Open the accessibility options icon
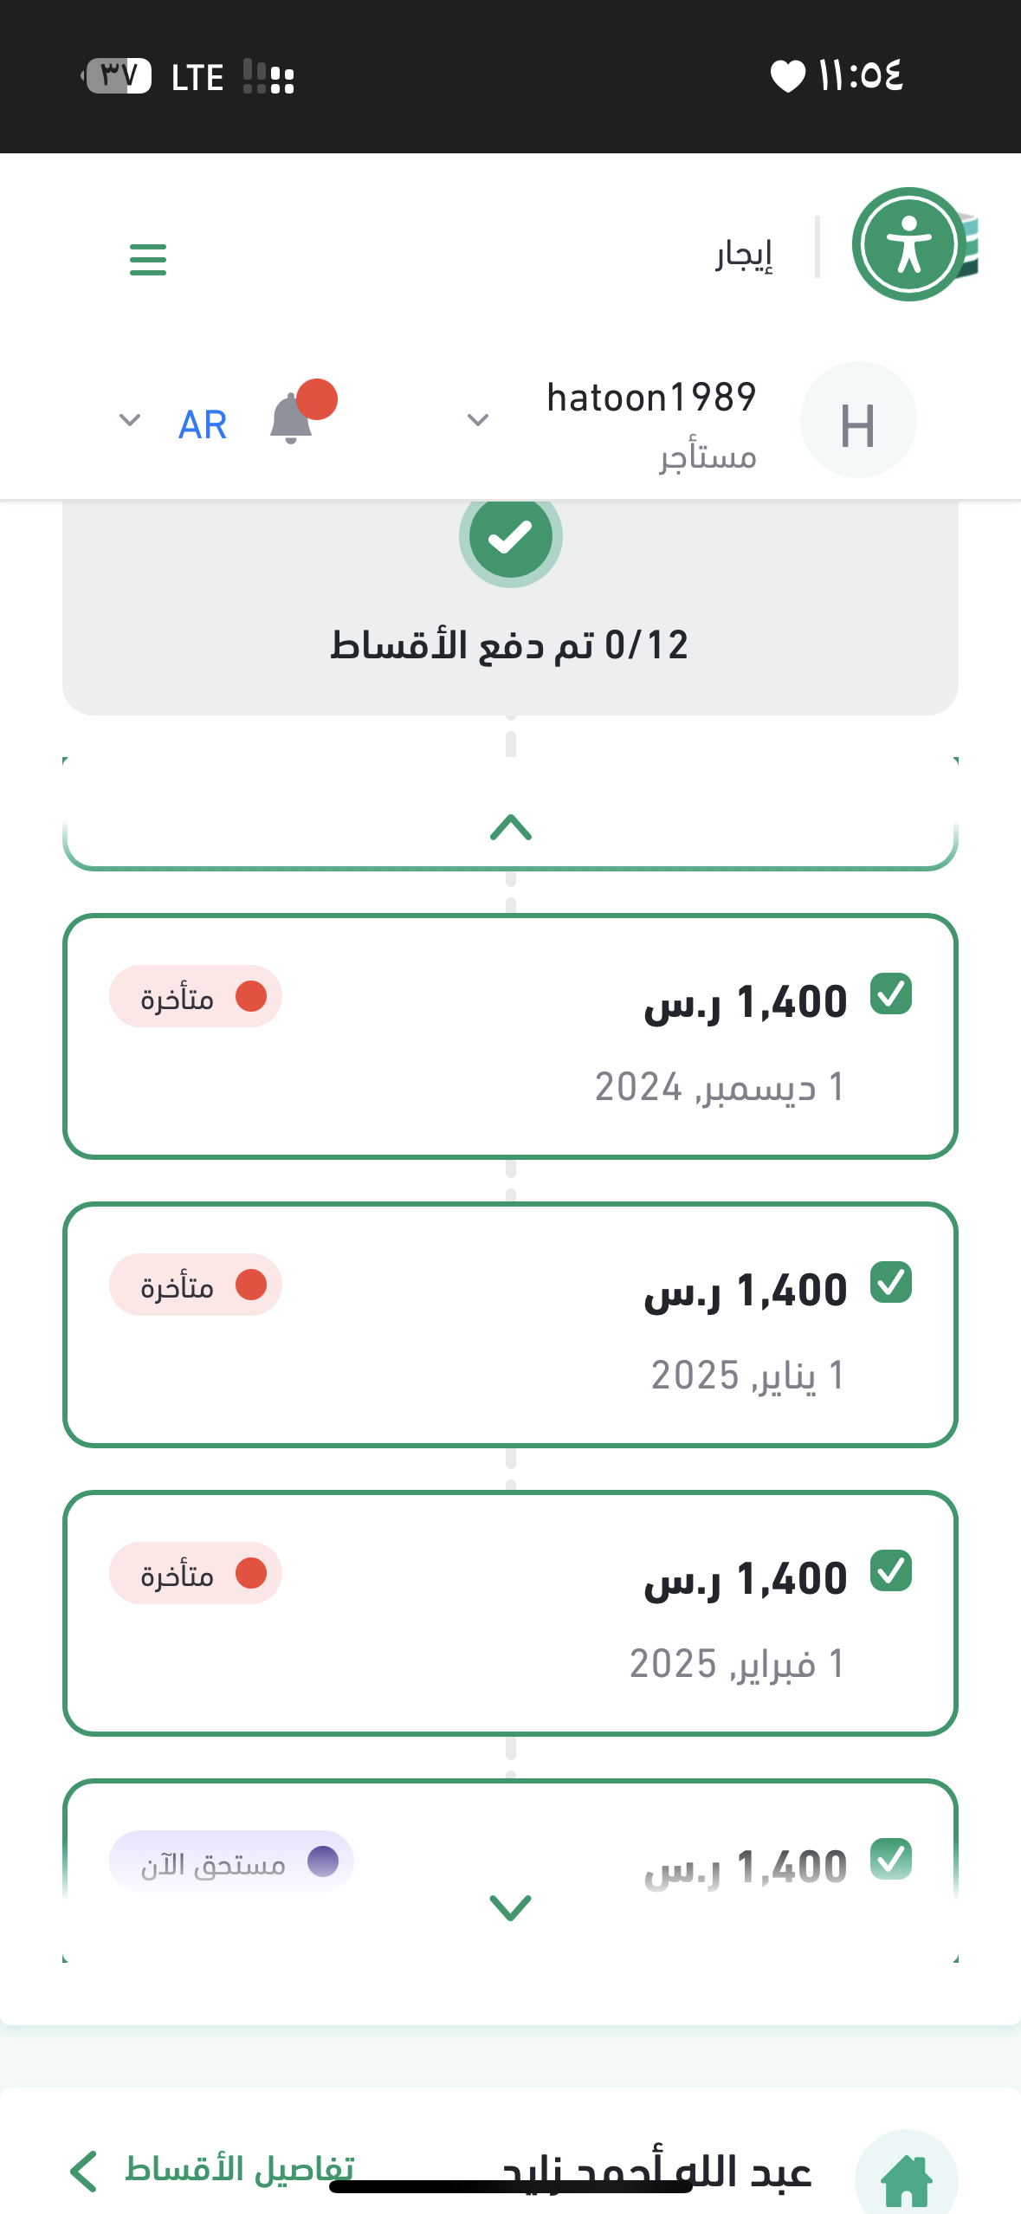Image resolution: width=1021 pixels, height=2214 pixels. (x=908, y=245)
